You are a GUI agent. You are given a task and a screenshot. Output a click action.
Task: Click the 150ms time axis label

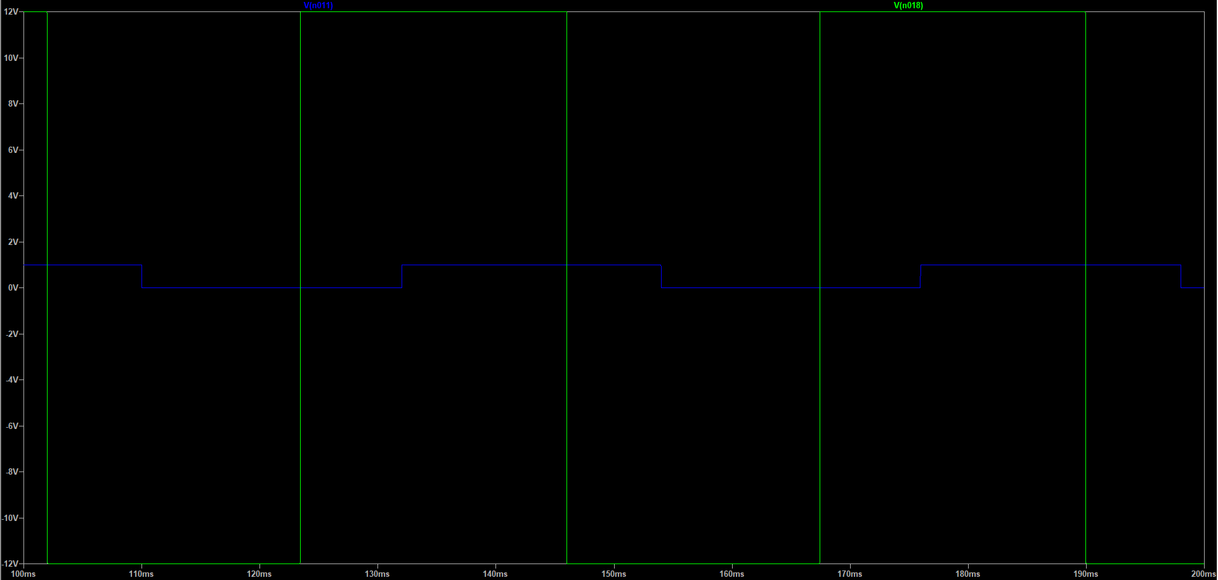click(614, 574)
